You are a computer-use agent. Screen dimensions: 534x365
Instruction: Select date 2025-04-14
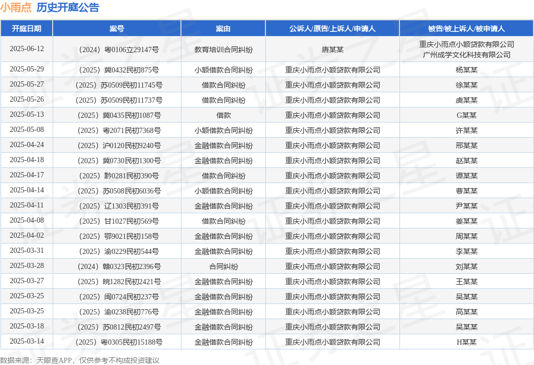27,190
